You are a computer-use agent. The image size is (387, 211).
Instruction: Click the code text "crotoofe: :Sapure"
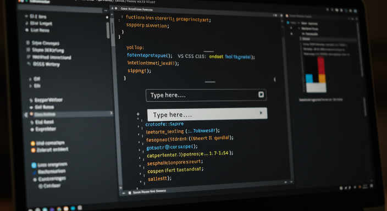(164, 124)
